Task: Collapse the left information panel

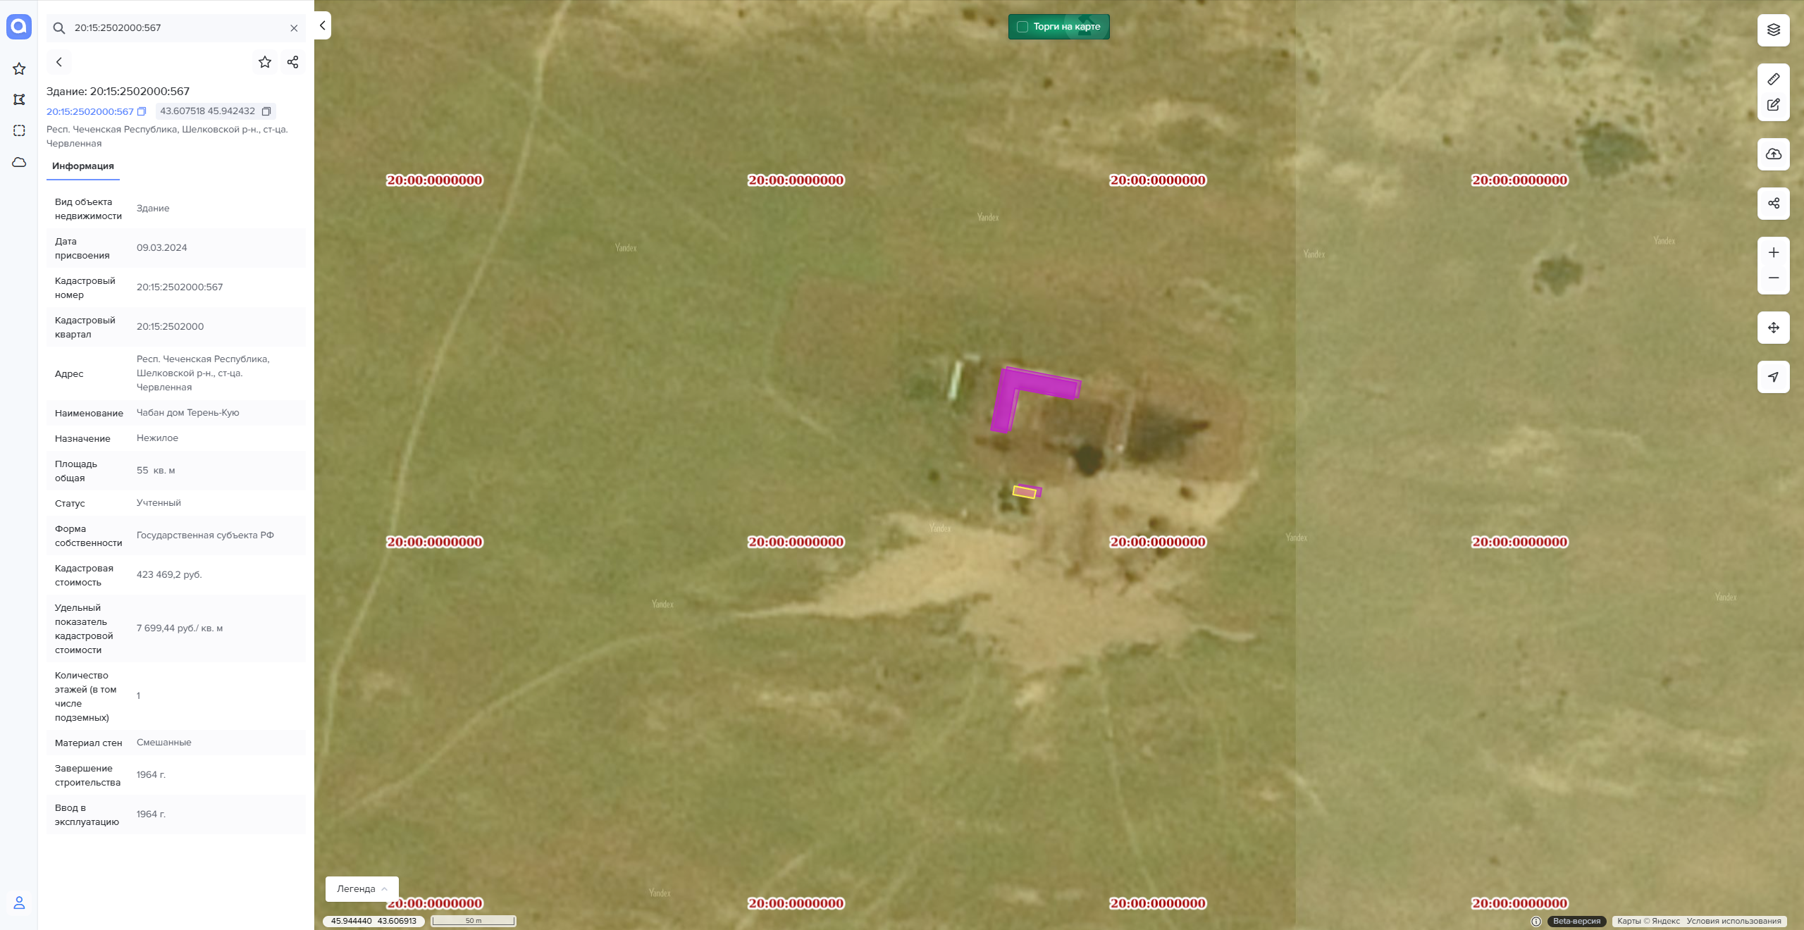Action: pos(323,25)
